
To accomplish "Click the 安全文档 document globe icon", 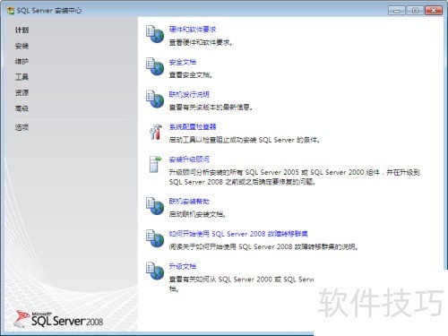I will click(155, 66).
